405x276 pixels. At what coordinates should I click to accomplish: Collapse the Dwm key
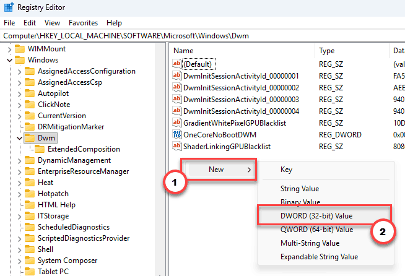pos(19,139)
